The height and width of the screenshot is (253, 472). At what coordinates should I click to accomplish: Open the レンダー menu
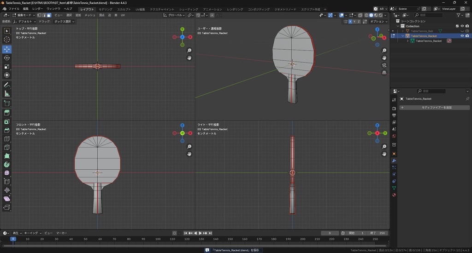click(x=37, y=9)
